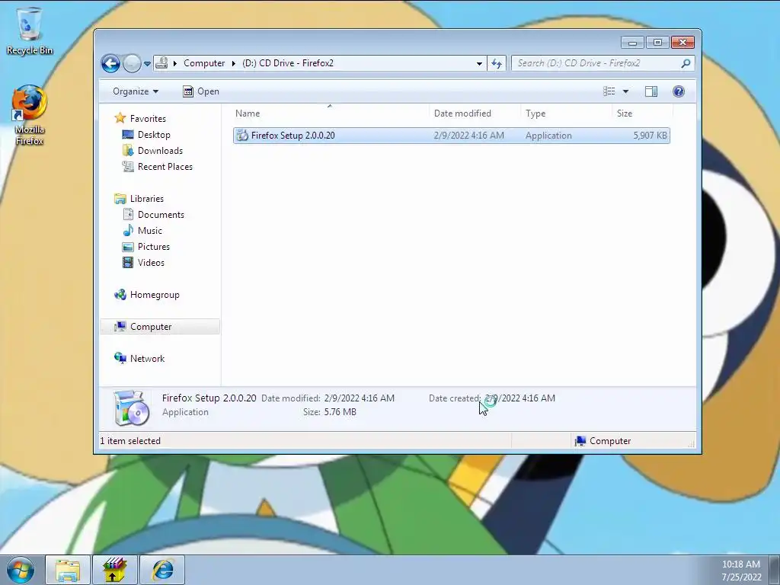Click the Application type cell in row

pyautogui.click(x=548, y=136)
